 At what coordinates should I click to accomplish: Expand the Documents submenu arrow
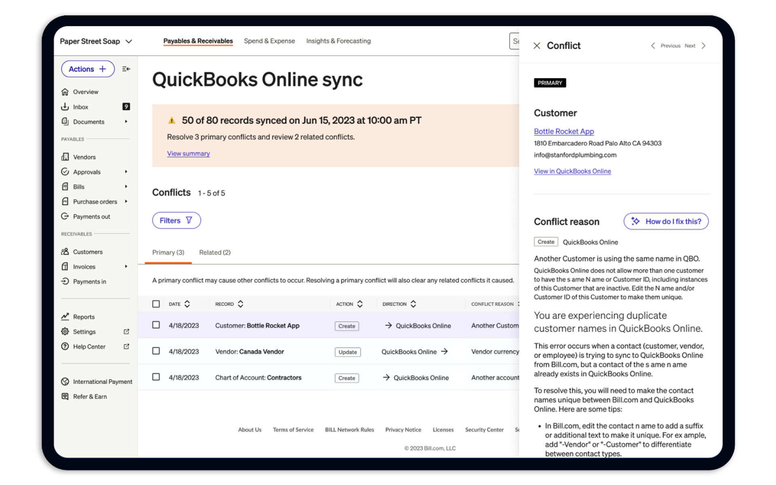click(x=126, y=122)
